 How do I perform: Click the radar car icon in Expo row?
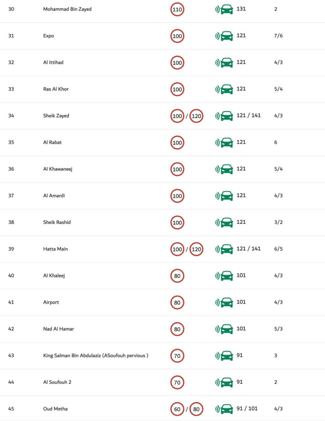point(224,36)
